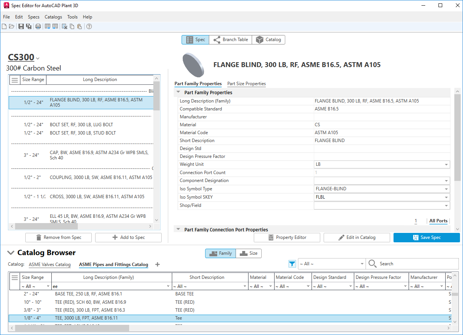463x335 pixels.
Task: Open the Component Designation dropdown
Action: 447,181
